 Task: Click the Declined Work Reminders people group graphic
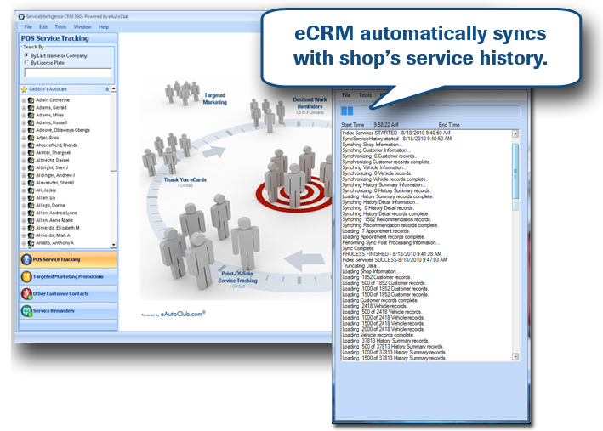(268, 116)
